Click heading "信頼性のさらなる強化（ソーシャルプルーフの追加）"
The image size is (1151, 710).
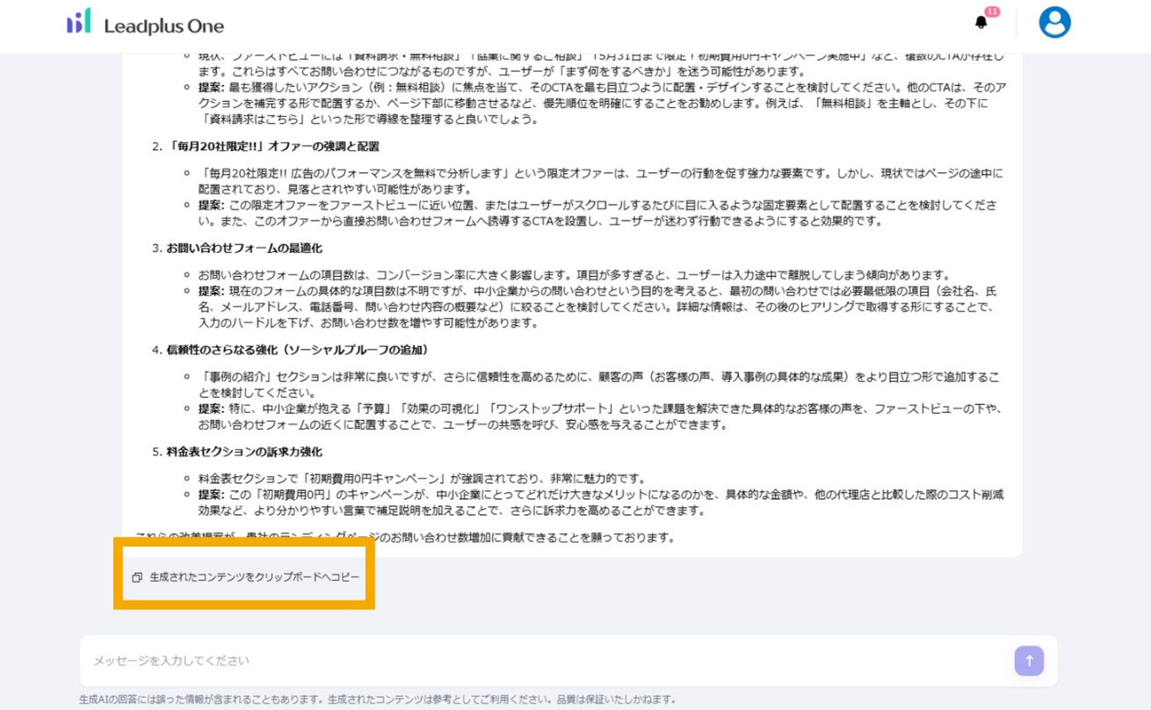pos(297,350)
